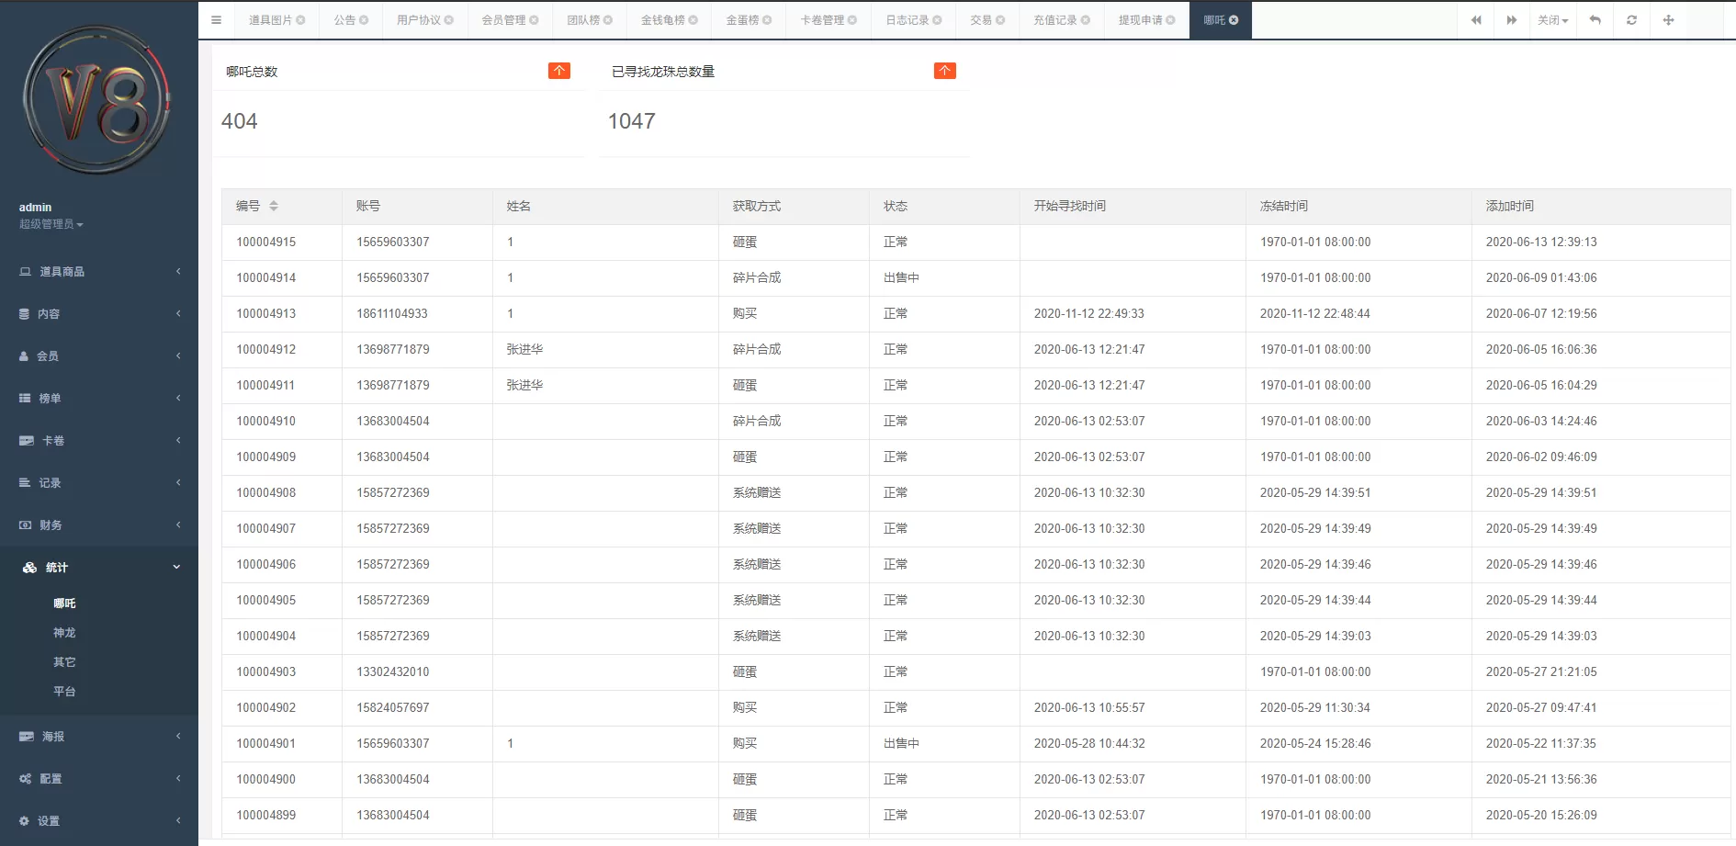Viewport: 1736px width, 846px height.
Task: Close the 公告 tab
Action: pos(364,20)
